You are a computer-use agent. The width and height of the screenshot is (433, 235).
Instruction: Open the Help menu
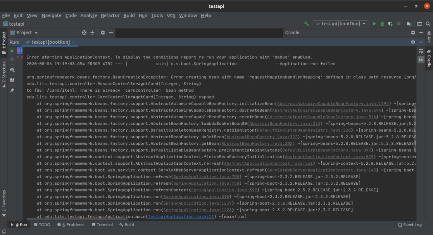point(206,16)
